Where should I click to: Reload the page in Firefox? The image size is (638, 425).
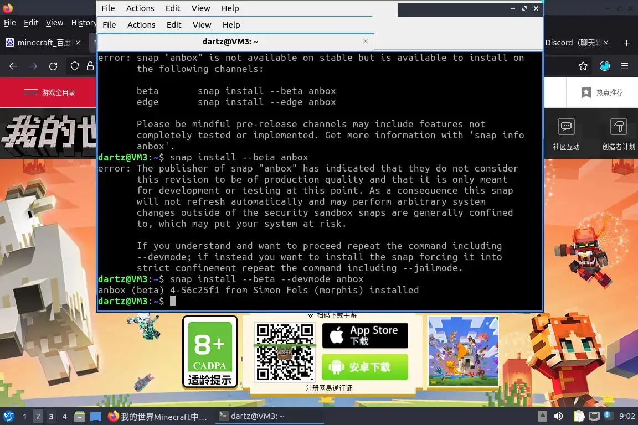point(53,66)
